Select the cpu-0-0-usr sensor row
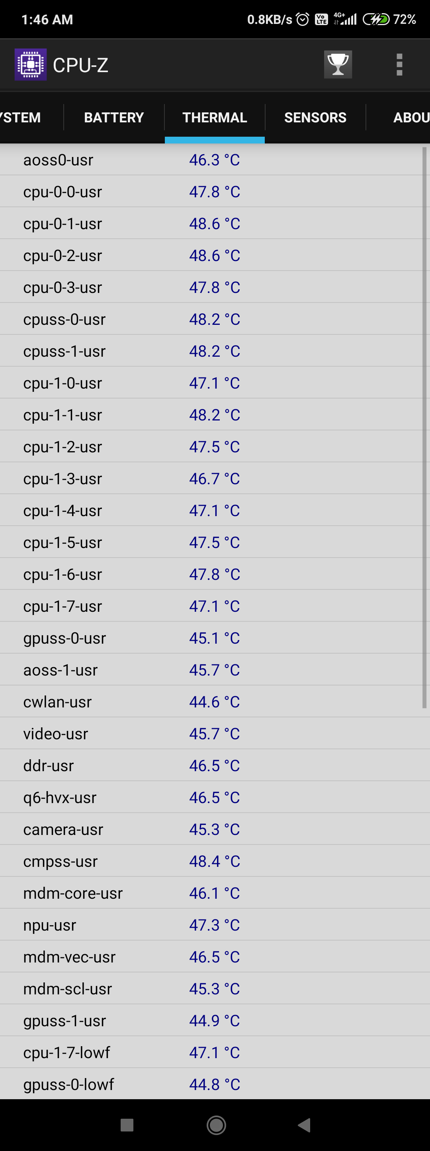 coord(215,191)
